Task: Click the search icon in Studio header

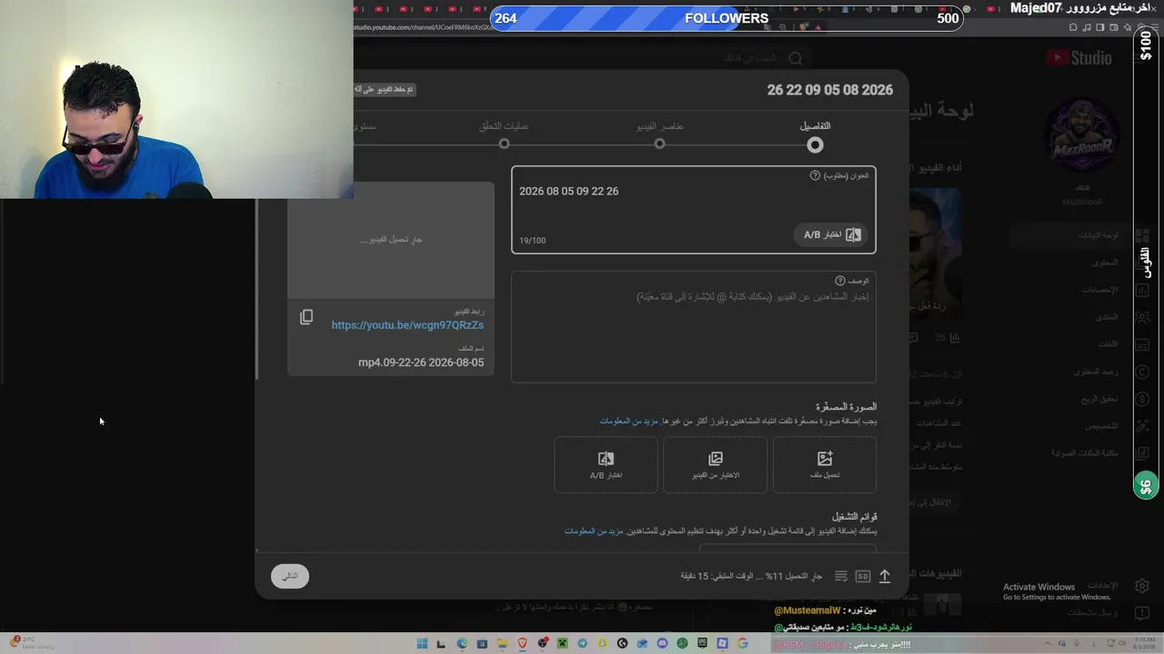Action: pos(796,58)
